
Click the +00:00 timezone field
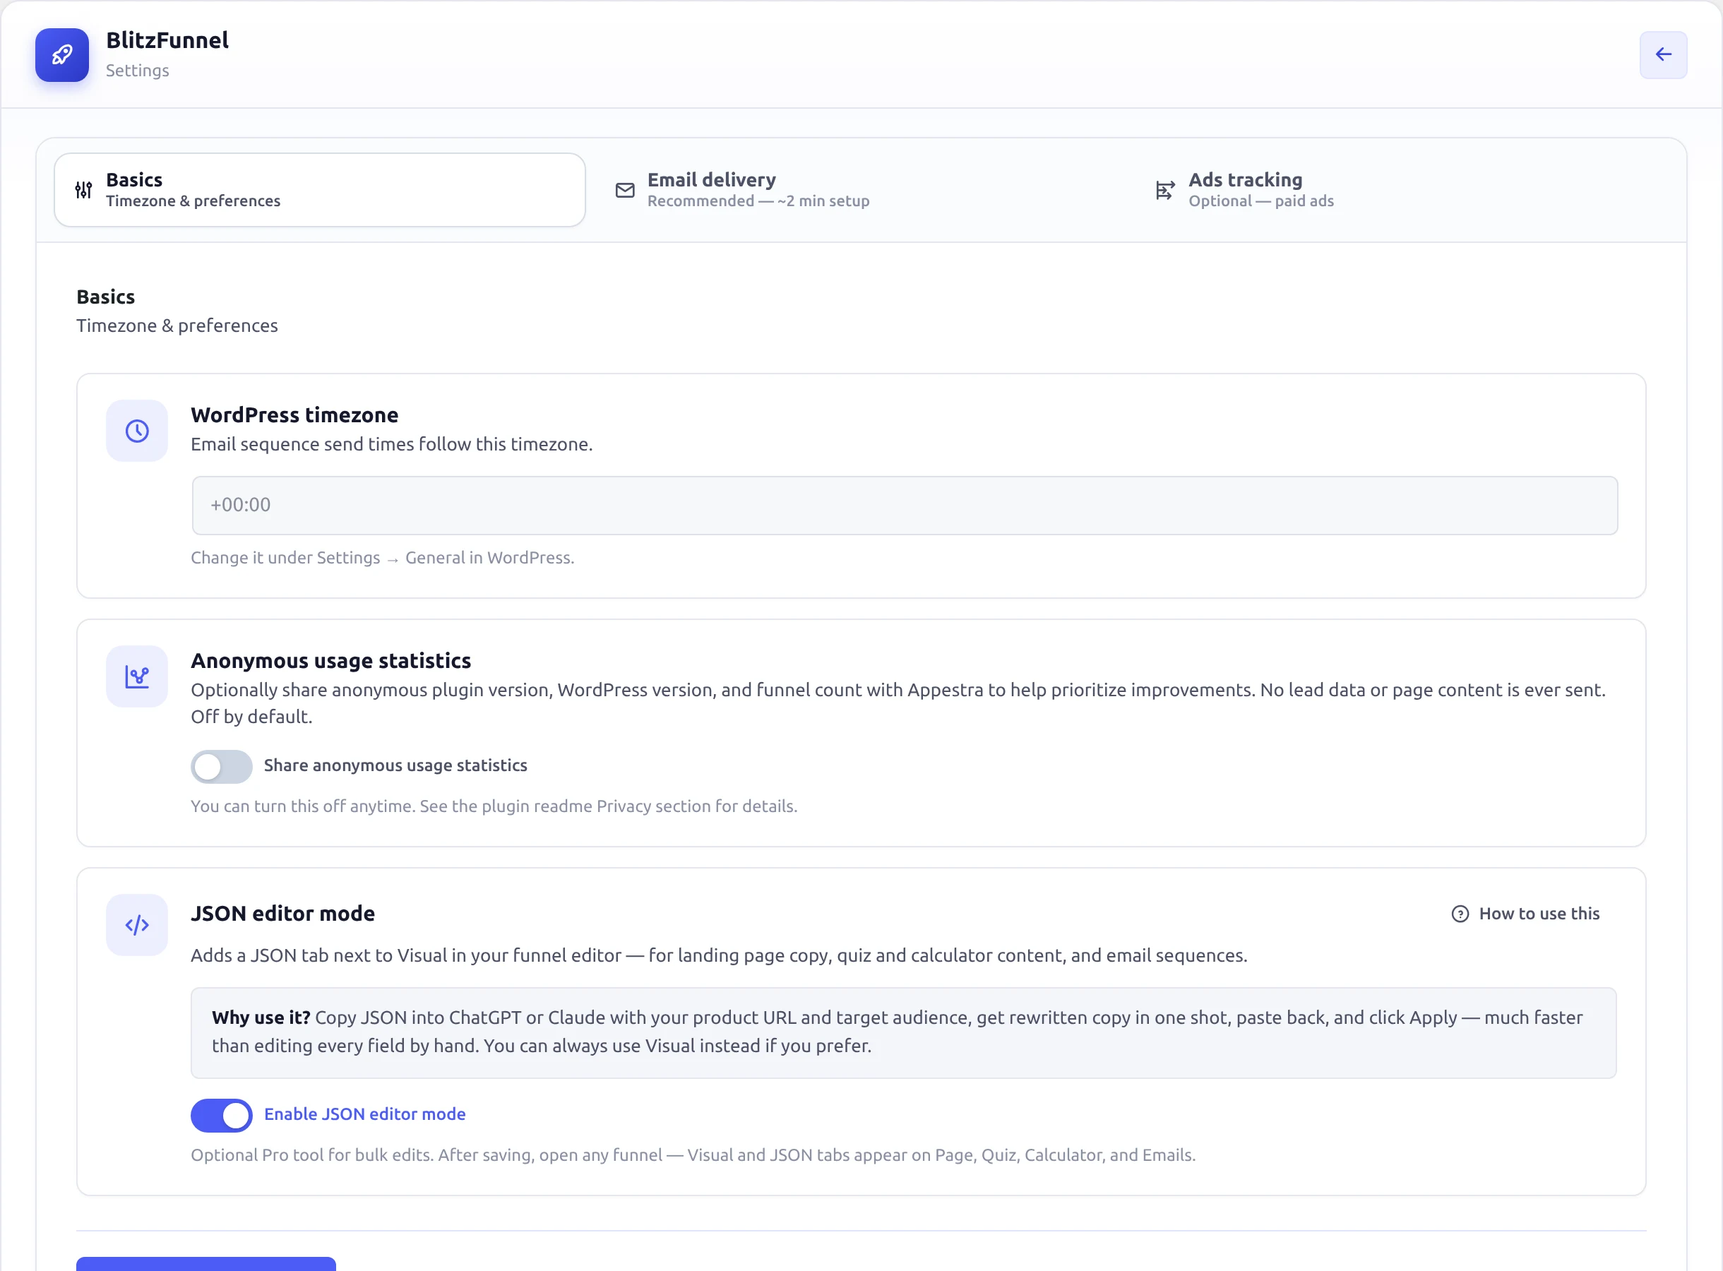click(x=905, y=506)
